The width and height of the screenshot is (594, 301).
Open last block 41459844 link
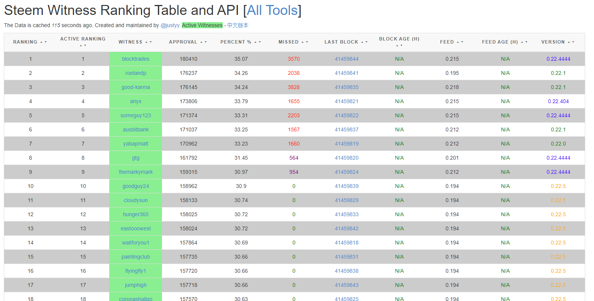[x=346, y=59]
